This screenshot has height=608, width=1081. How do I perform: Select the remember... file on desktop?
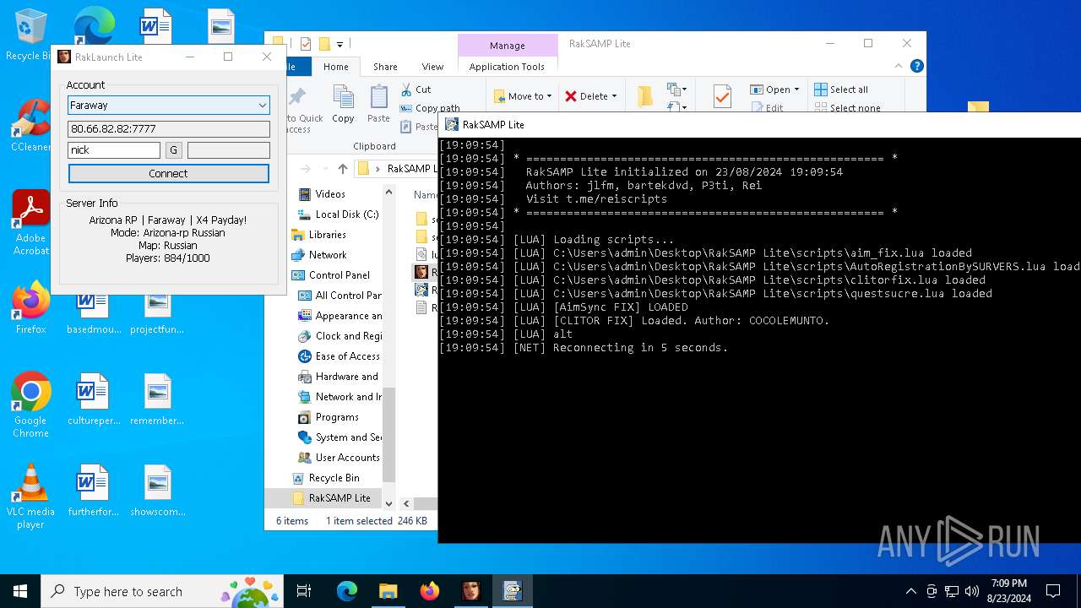coord(157,399)
